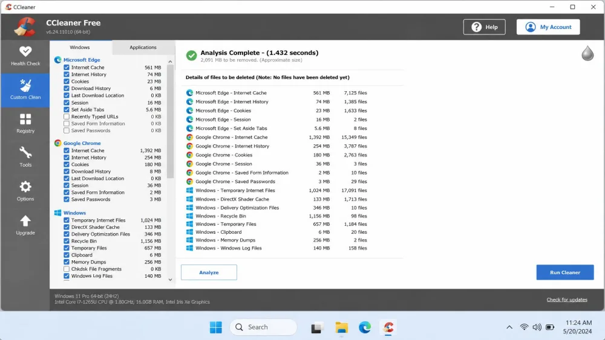Open File Explorer from the taskbar
Image resolution: width=605 pixels, height=340 pixels.
coord(341,327)
